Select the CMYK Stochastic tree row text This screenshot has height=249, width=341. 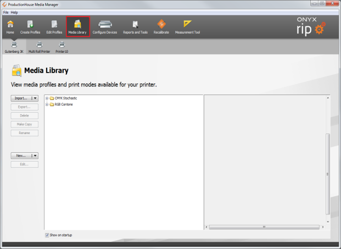[66, 98]
